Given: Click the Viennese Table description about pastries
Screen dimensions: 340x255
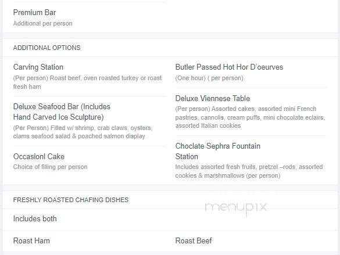Looking at the screenshot, I should pyautogui.click(x=250, y=117).
